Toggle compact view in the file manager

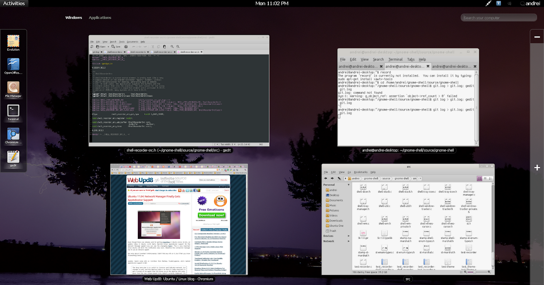pyautogui.click(x=491, y=178)
